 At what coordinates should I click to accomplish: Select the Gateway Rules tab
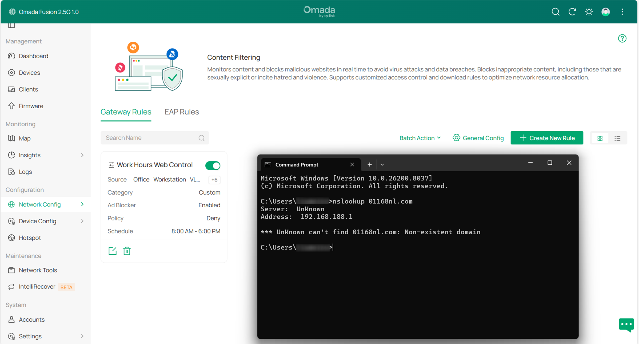pos(126,112)
